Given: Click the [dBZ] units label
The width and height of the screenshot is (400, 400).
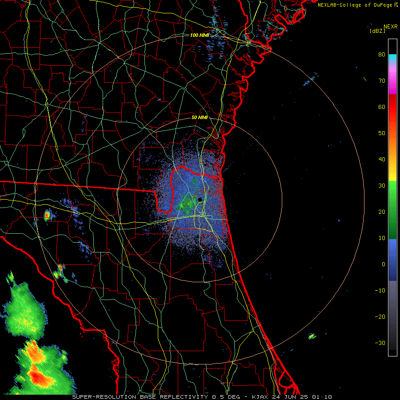Looking at the screenshot, I should coord(377,31).
